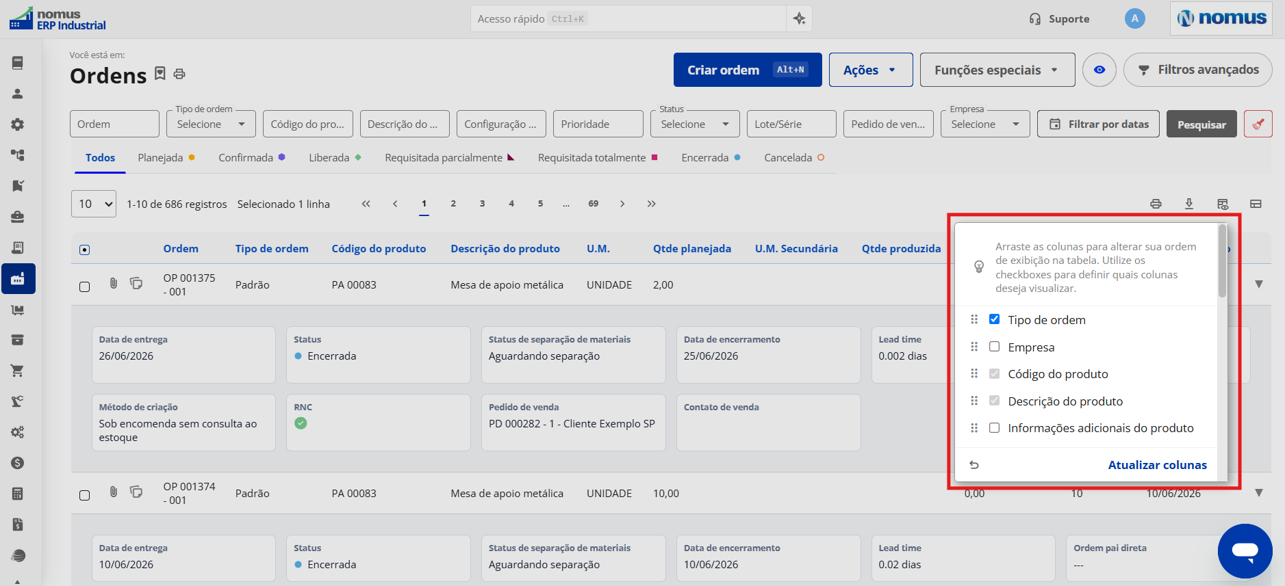Open the calculator icon in the sidebar
This screenshot has width=1285, height=586.
(18, 494)
